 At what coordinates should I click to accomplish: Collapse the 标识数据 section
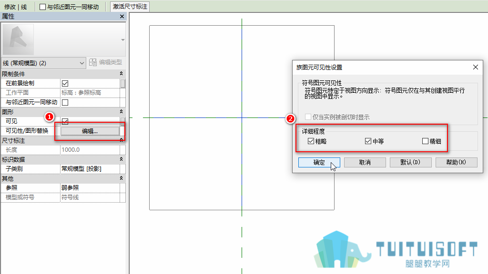coord(121,159)
